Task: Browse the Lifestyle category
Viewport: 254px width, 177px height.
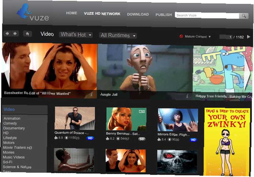Action: (10, 138)
